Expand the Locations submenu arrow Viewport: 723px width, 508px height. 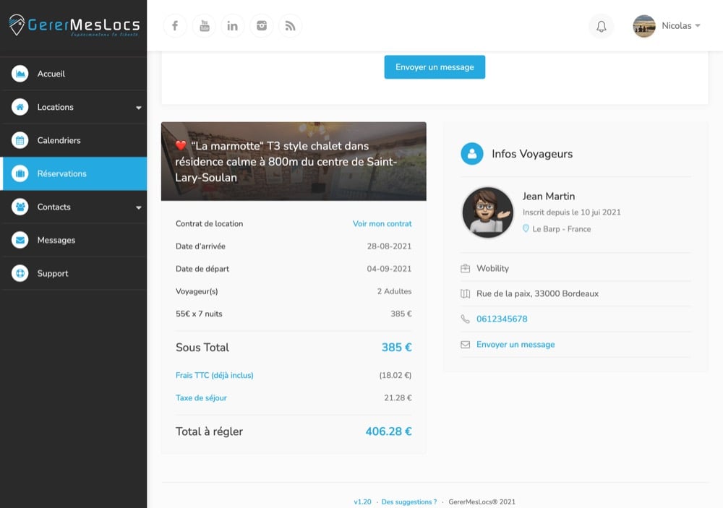pos(139,108)
